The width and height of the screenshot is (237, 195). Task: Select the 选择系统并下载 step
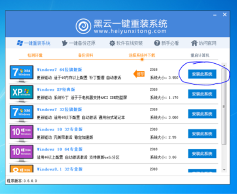[x=142, y=55]
